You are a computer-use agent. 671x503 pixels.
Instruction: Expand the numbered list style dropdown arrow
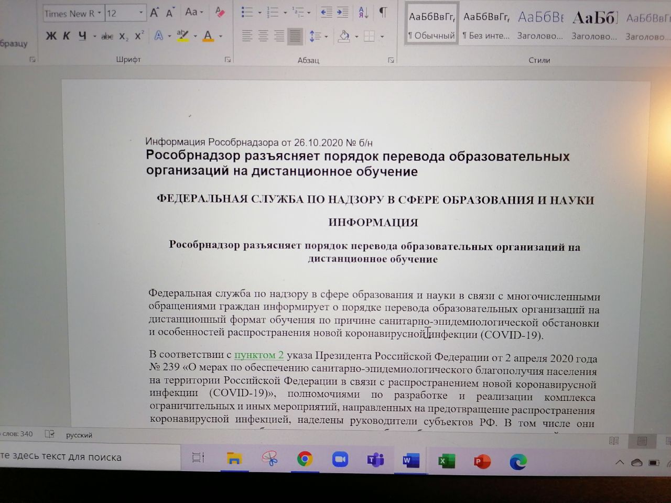pyautogui.click(x=285, y=13)
